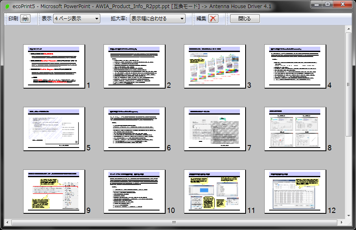The width and height of the screenshot is (356, 230).
Task: Select page 4 thumbnail
Action: (x=295, y=66)
